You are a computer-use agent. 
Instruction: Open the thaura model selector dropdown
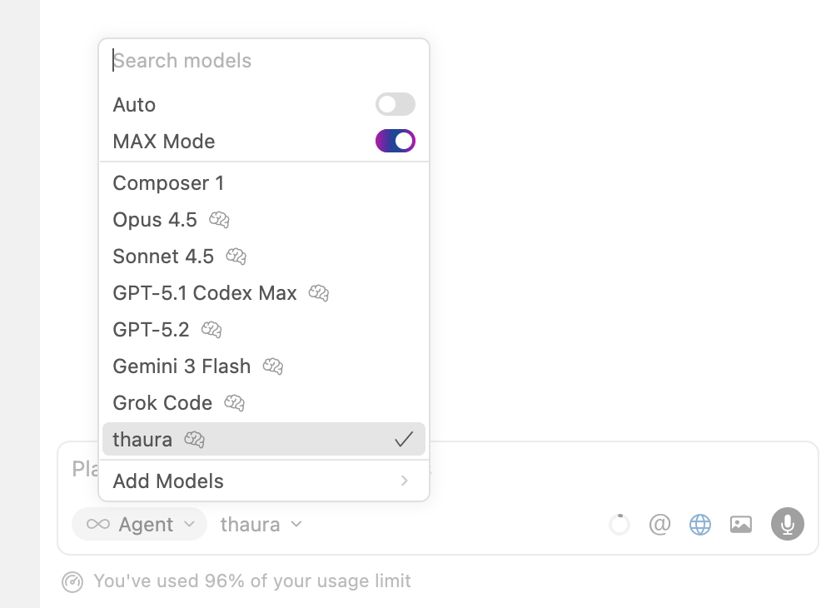(x=261, y=524)
